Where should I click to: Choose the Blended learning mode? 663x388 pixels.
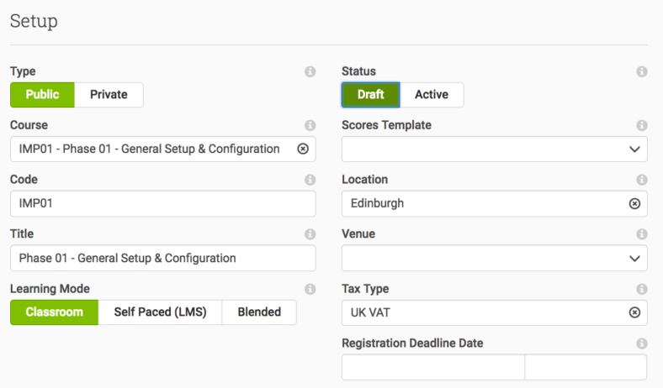pyautogui.click(x=259, y=312)
